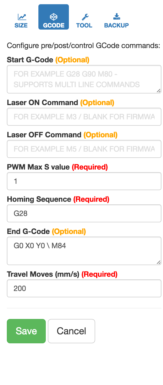The width and height of the screenshot is (163, 385).
Task: Click the Start G-Code textarea resize handle
Action: pos(159,91)
